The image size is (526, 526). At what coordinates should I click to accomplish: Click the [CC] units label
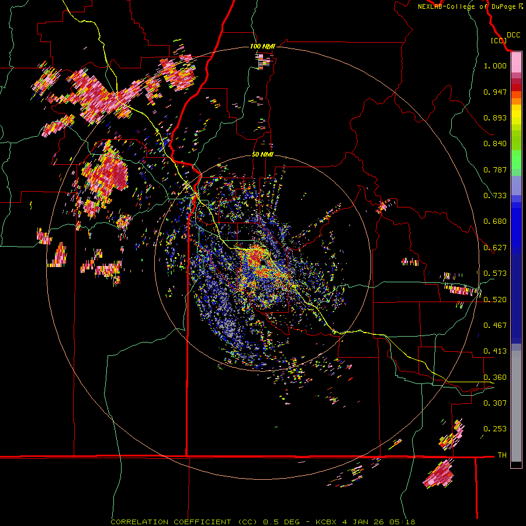(x=499, y=40)
